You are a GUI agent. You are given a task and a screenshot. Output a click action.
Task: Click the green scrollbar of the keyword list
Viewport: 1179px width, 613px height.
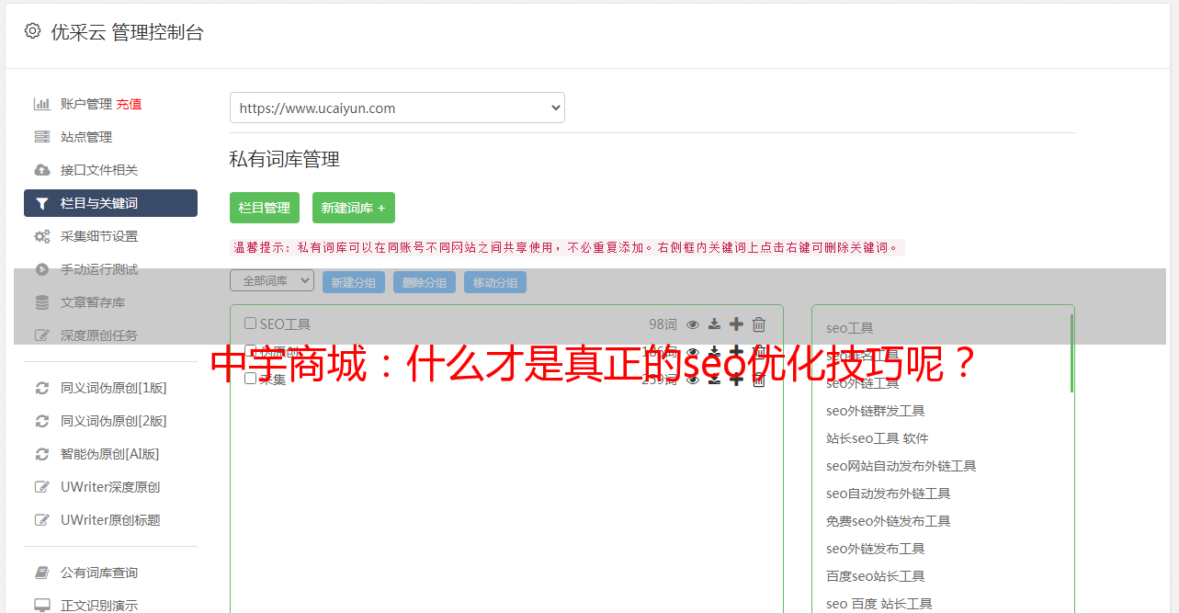(x=1071, y=353)
